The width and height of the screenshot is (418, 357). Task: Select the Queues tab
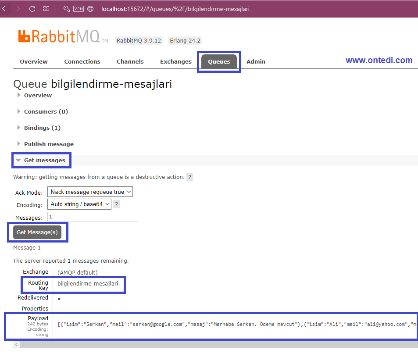(x=219, y=61)
